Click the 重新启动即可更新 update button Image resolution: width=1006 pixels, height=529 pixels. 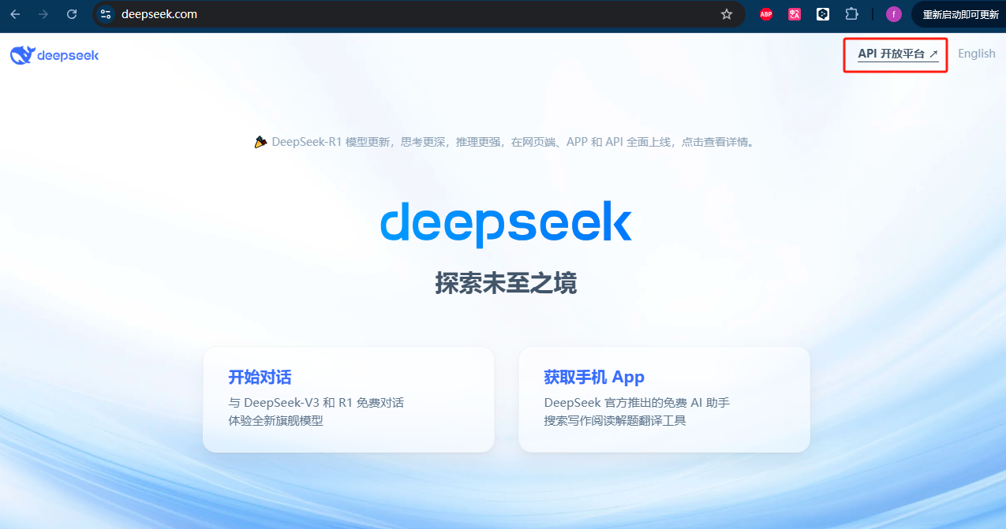pyautogui.click(x=959, y=14)
